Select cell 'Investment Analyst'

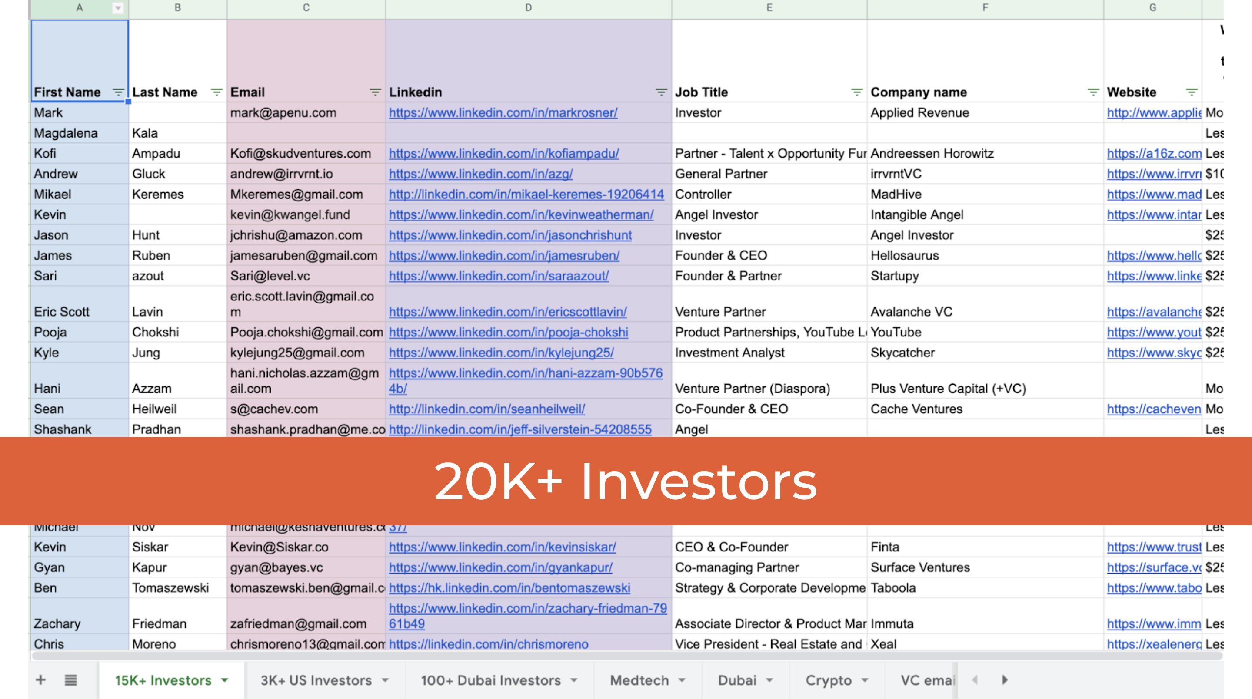(769, 353)
